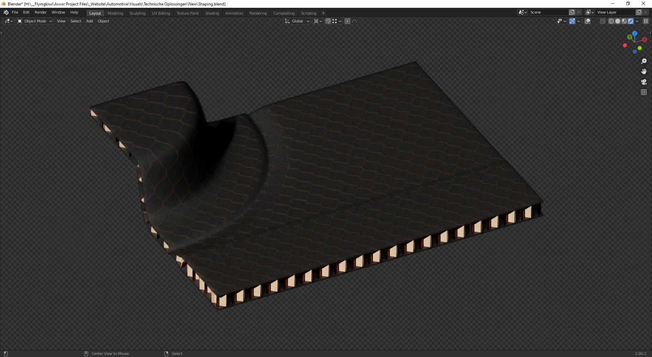Open the scene browse icon dropdown
This screenshot has height=357, width=652.
pyautogui.click(x=523, y=12)
